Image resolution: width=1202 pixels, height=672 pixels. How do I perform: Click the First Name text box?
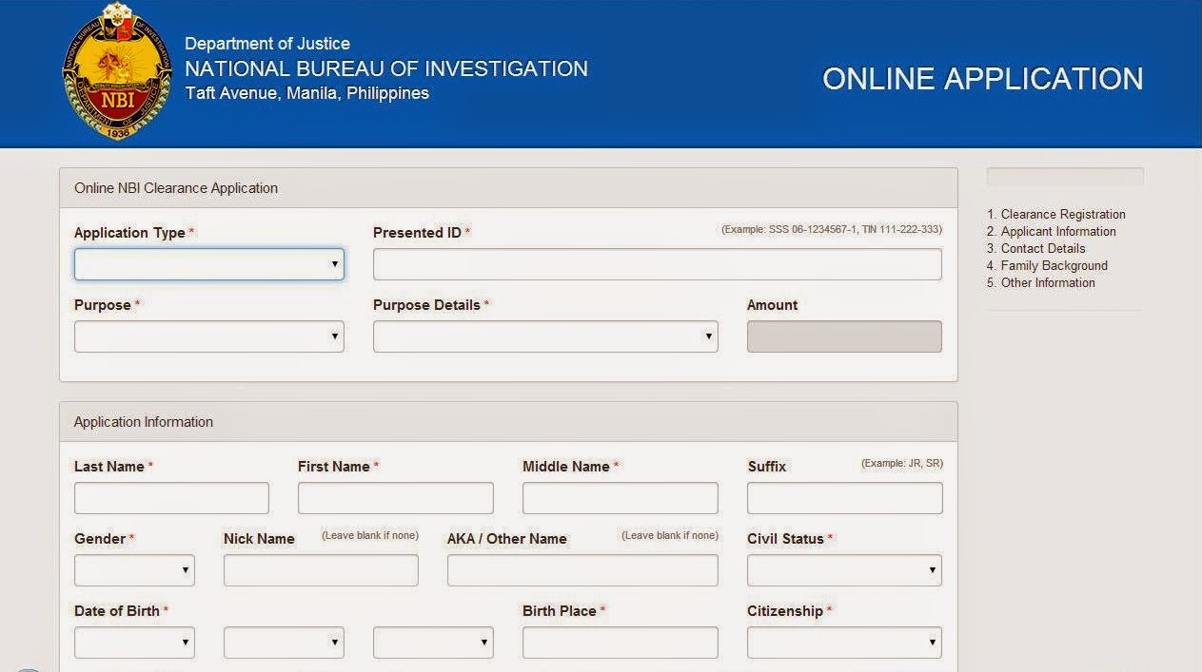pos(396,498)
